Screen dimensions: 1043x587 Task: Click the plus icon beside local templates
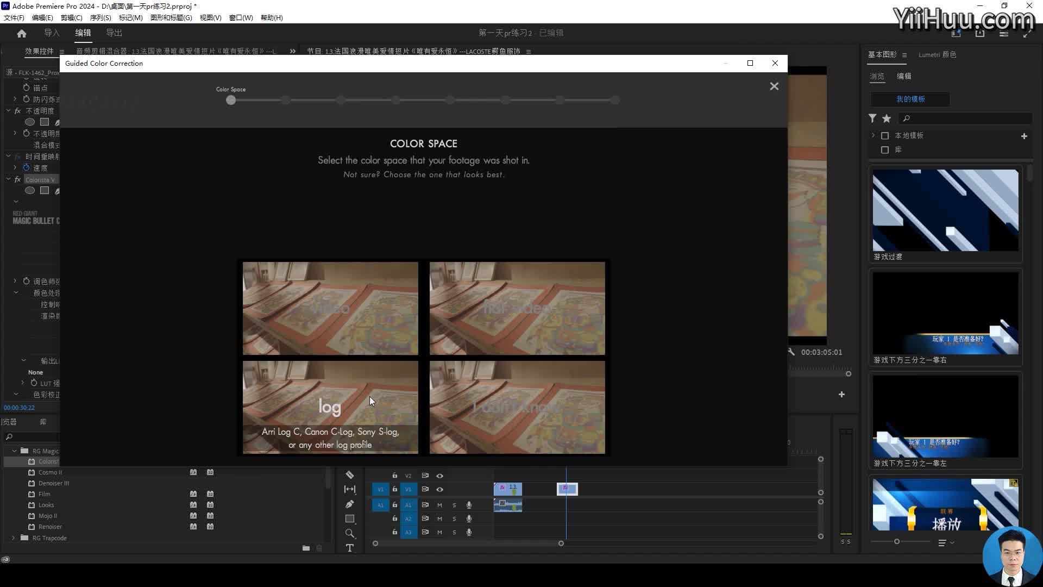tap(1024, 136)
